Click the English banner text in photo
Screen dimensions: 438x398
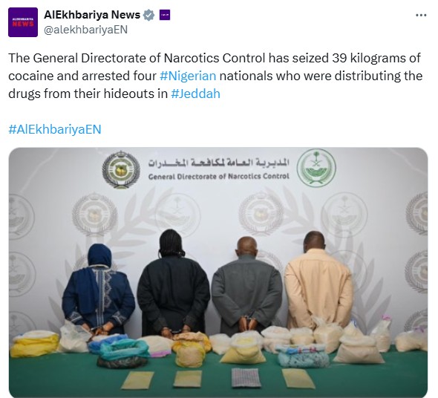tap(219, 177)
